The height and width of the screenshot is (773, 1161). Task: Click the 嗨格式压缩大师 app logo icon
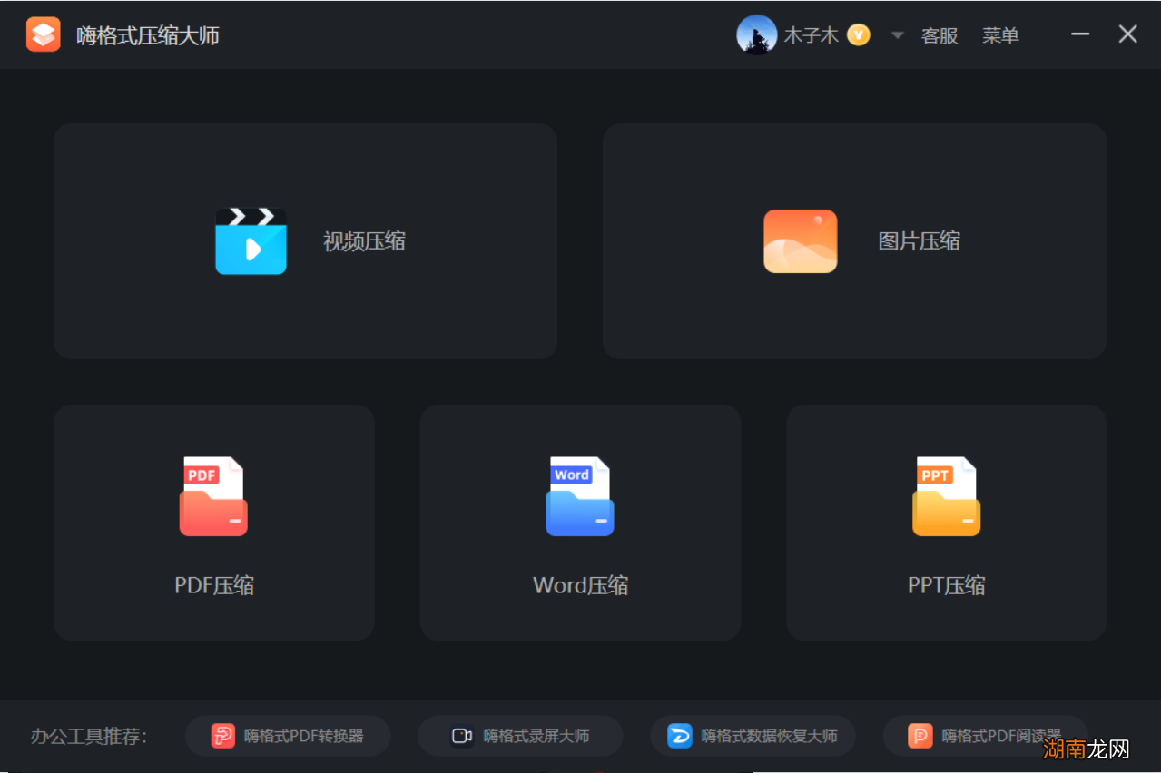pyautogui.click(x=43, y=34)
